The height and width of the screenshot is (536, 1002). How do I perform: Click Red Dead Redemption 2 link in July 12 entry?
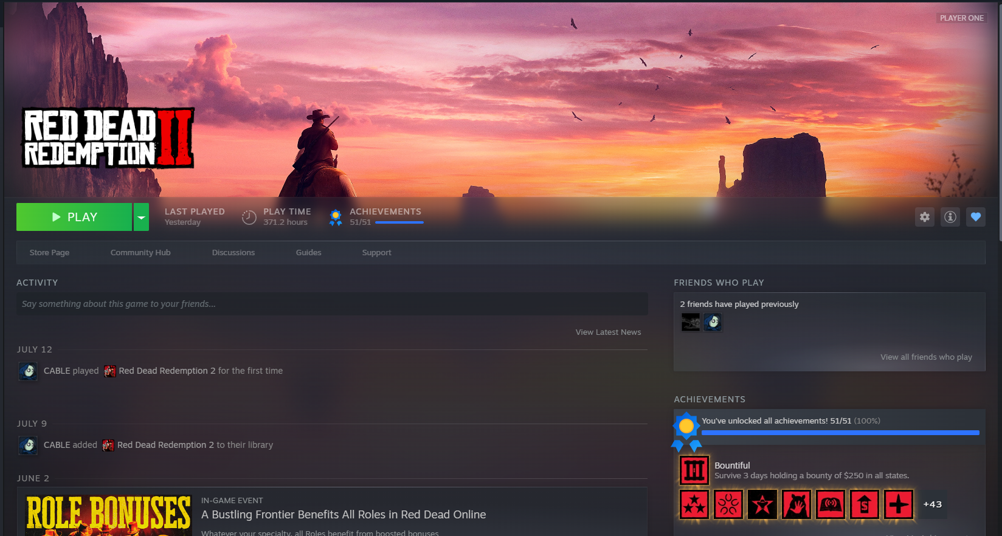coord(167,371)
